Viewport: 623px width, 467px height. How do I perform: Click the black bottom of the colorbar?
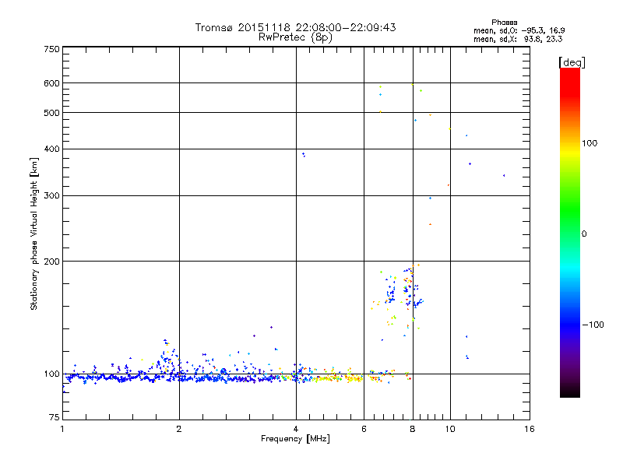pyautogui.click(x=569, y=393)
